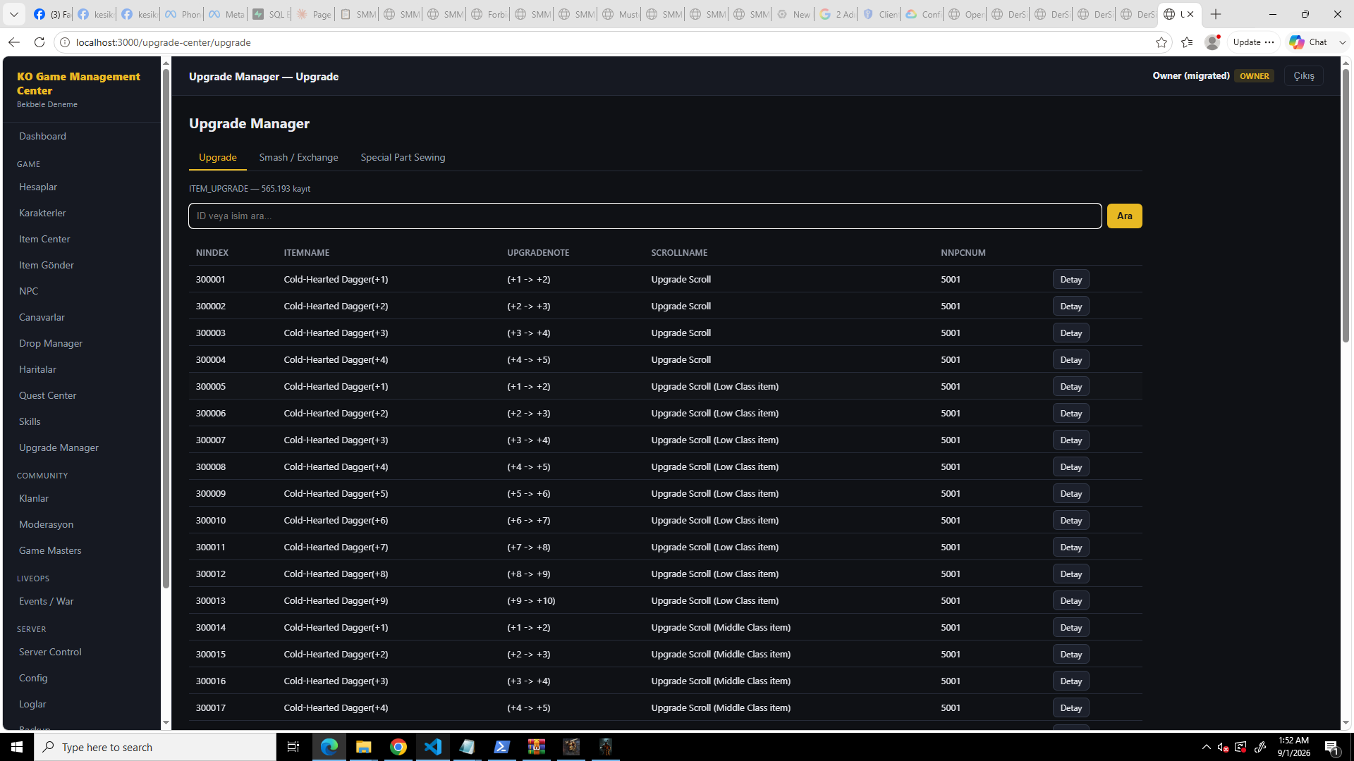Switch to the SQL browser tab

tap(269, 14)
